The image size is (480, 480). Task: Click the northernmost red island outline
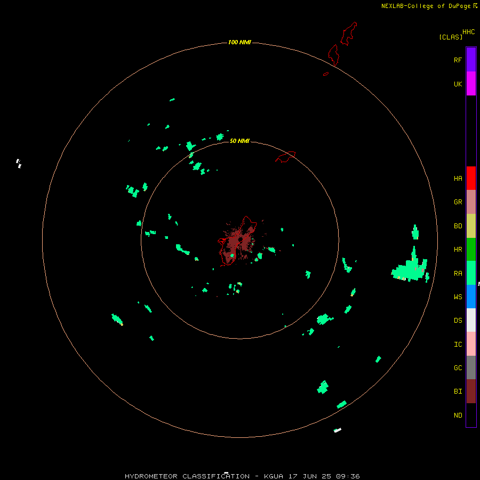tap(349, 34)
